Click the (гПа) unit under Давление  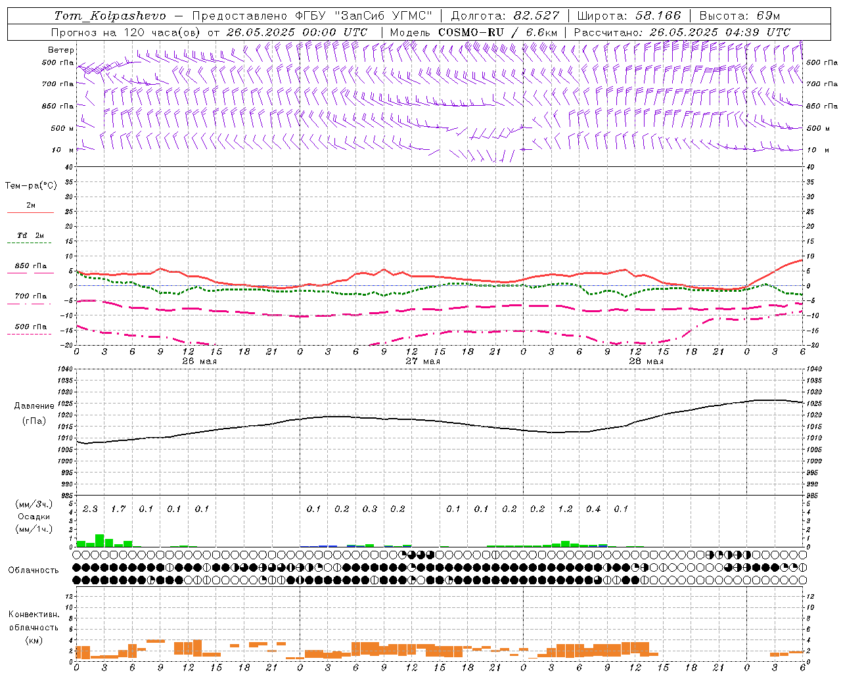click(x=34, y=421)
